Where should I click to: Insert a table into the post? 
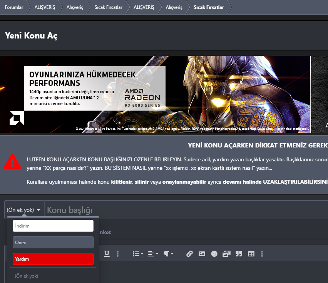click(x=251, y=254)
